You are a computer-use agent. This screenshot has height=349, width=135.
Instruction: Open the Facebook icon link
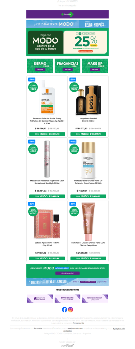64,309
